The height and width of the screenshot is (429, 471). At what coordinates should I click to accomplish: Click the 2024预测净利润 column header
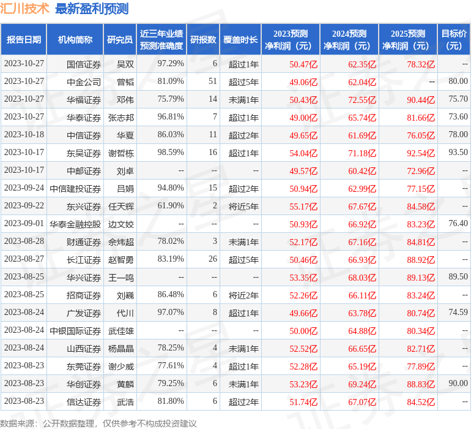click(x=349, y=39)
